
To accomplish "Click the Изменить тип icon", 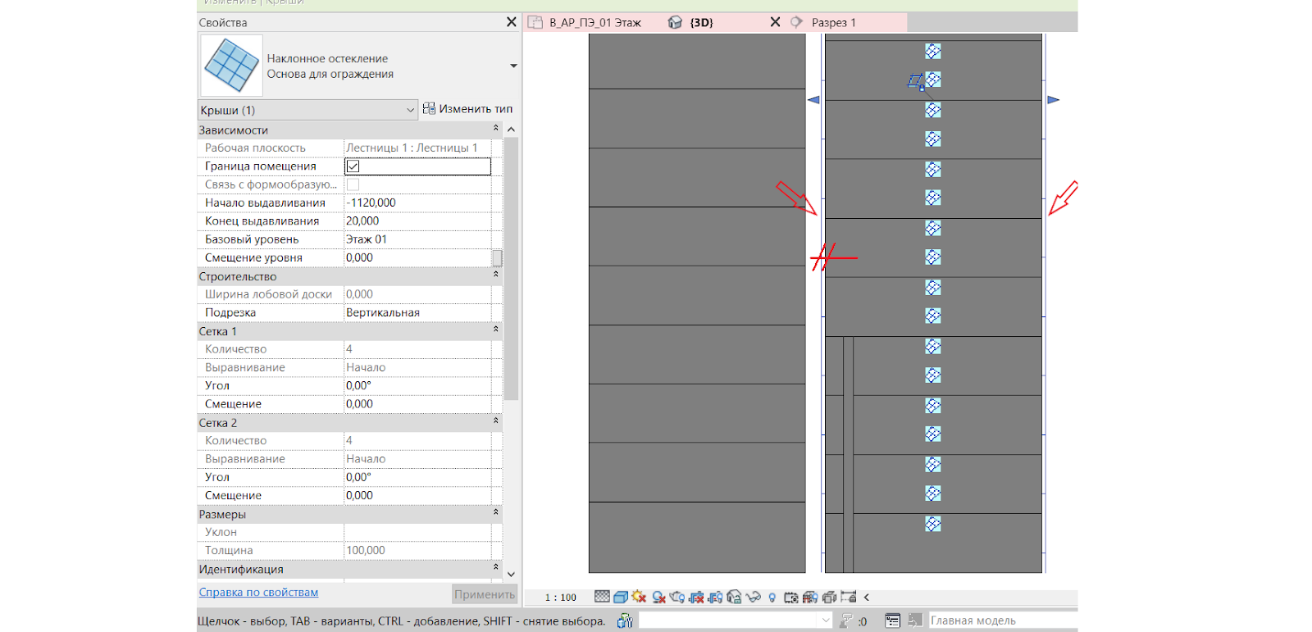I will [x=429, y=108].
